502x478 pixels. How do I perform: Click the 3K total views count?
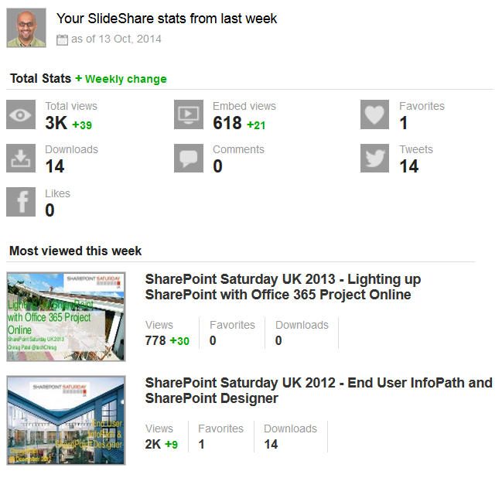pyautogui.click(x=56, y=123)
